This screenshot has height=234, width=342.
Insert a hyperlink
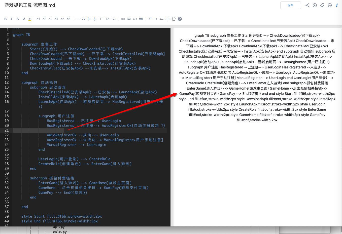pos(123,19)
